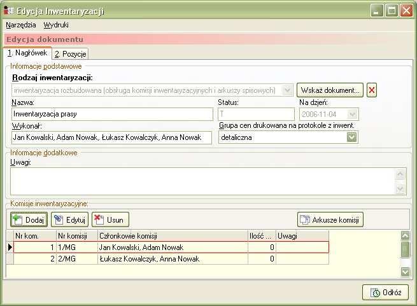The width and height of the screenshot is (417, 306).
Task: Click the Uwagi column header in grid
Action: 302,236
